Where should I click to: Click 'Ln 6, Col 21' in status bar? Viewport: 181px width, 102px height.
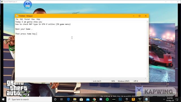tap(97, 81)
